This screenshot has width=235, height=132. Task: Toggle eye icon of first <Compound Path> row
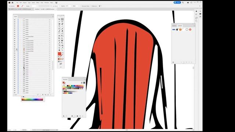click(15, 37)
